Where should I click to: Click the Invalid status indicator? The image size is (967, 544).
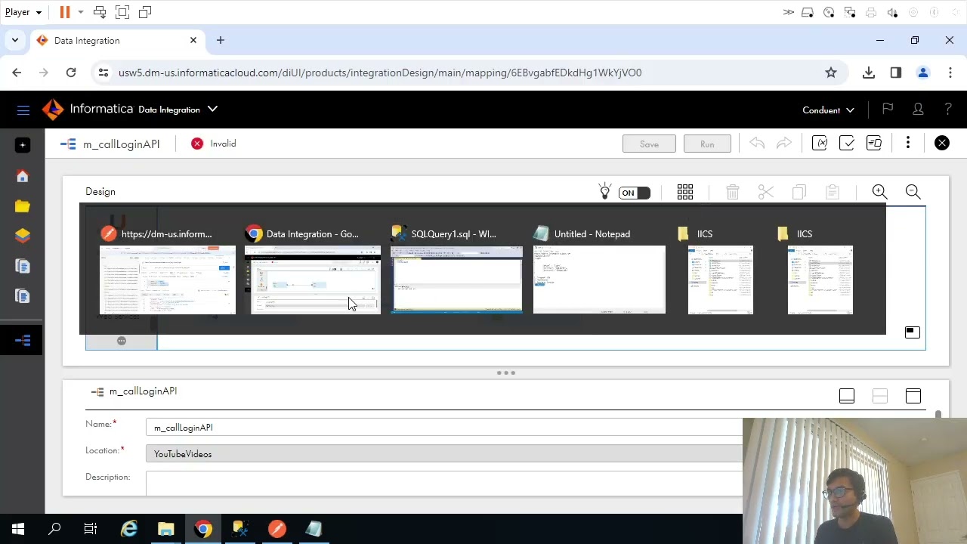(x=214, y=144)
